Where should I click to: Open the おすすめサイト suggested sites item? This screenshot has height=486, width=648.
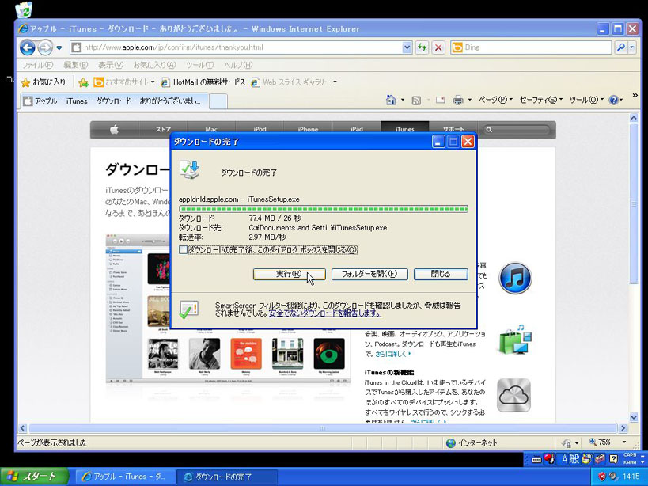(x=123, y=82)
